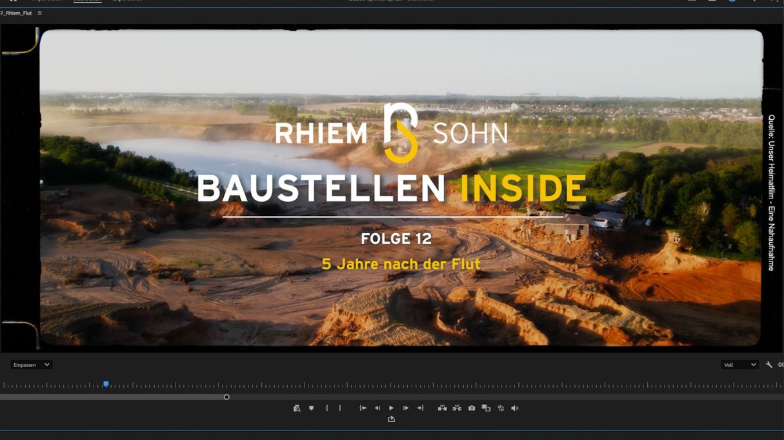The height and width of the screenshot is (440, 784).
Task: Mute the audio with the speaker icon
Action: pyautogui.click(x=515, y=408)
